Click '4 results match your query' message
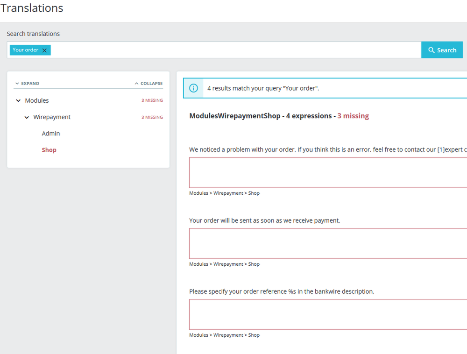 point(263,88)
